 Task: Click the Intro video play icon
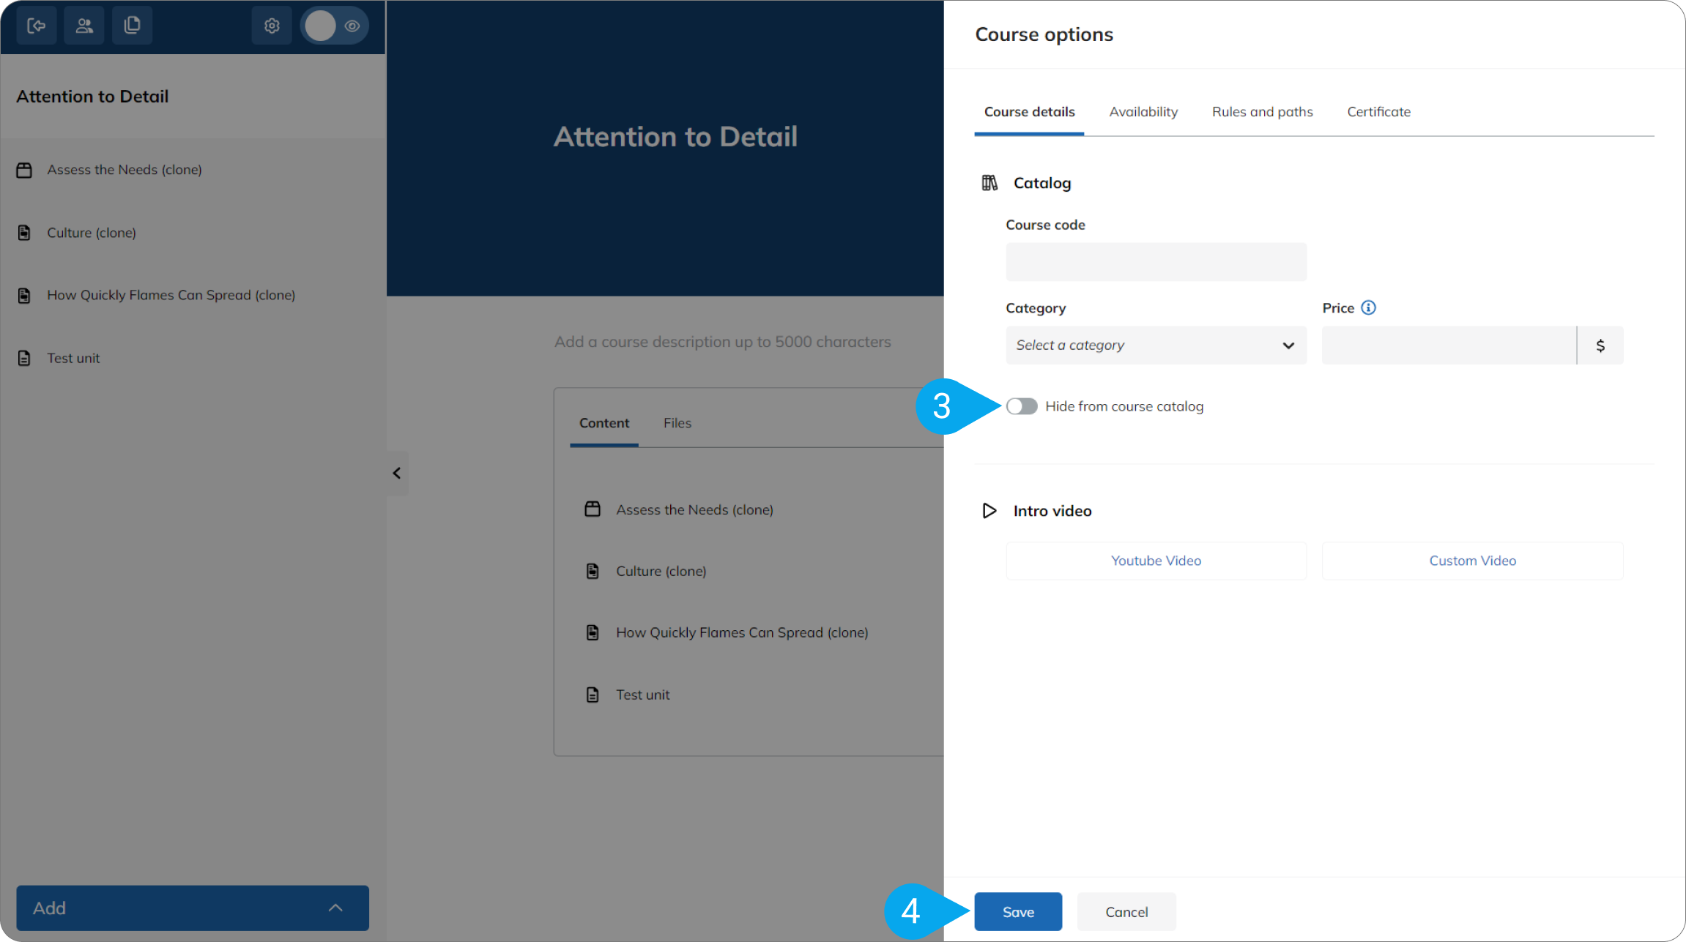pos(989,511)
